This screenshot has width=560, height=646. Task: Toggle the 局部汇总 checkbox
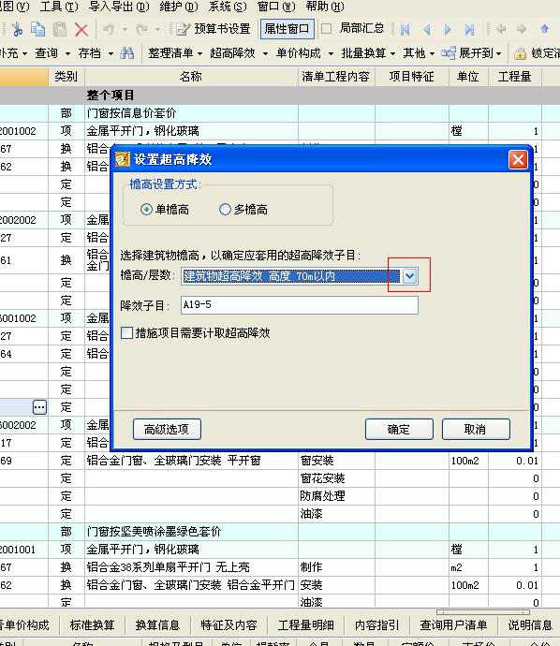pos(327,28)
